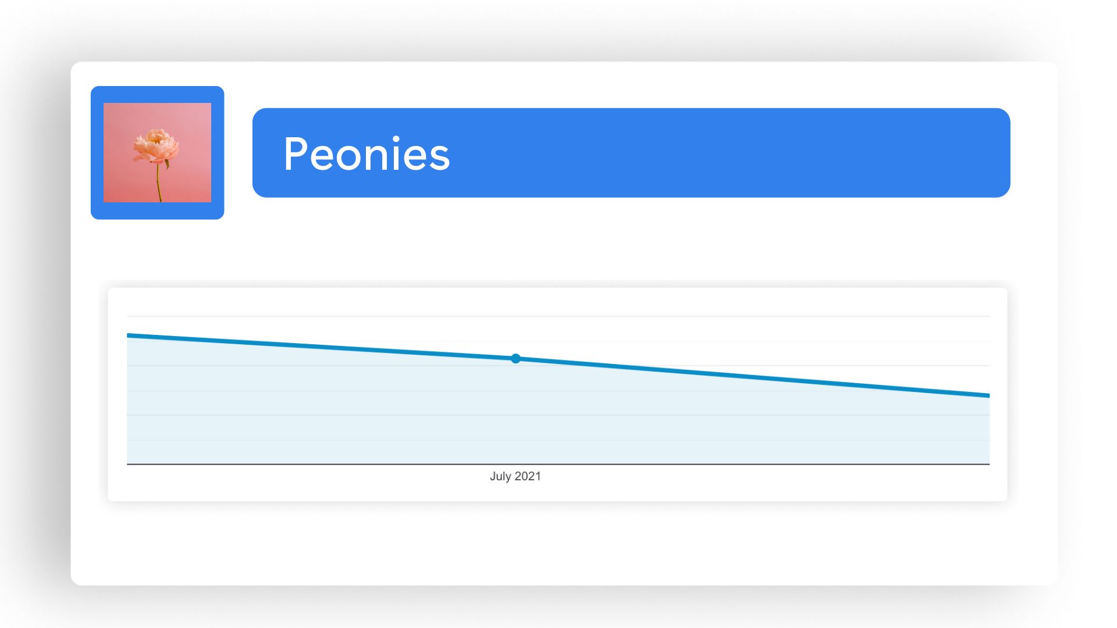Click trend line segment left of data point

[x=320, y=347]
